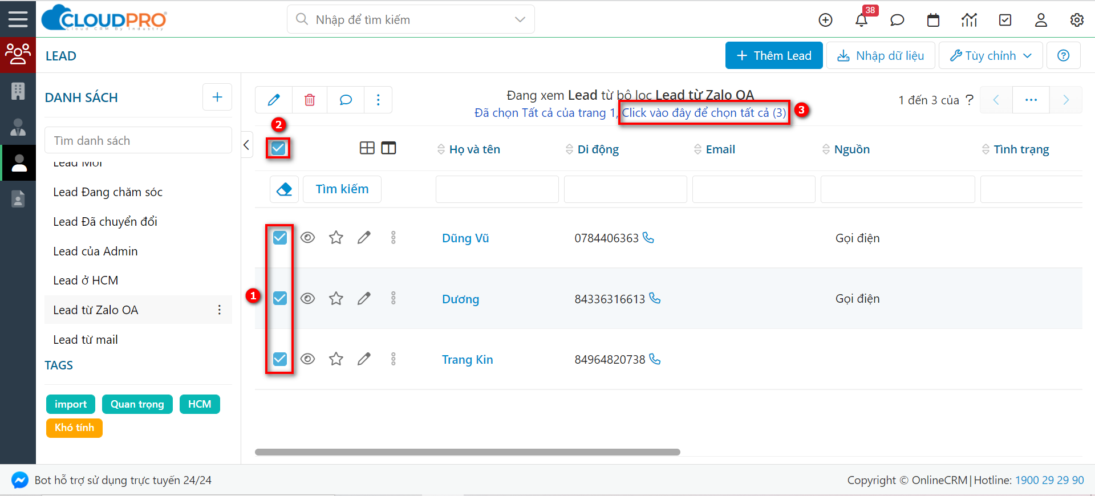
Task: Open the chat messages icon in header
Action: click(897, 20)
